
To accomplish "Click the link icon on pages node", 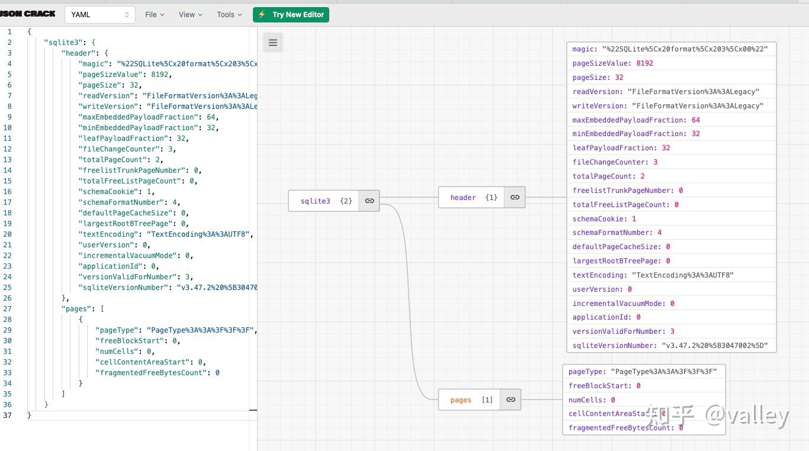I will (511, 400).
